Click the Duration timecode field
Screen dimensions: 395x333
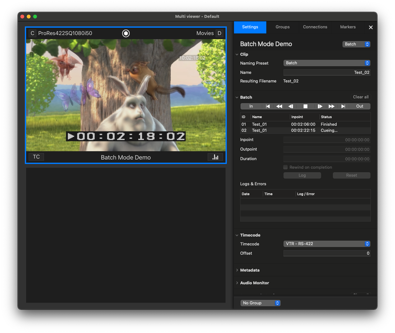[x=327, y=159]
